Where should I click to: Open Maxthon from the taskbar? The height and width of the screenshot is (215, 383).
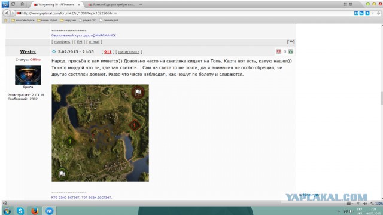[49, 211]
